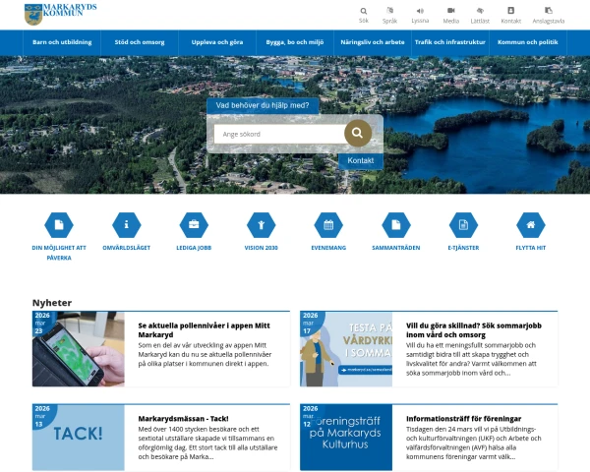Click the Vad behöver du hjälp med? label

pos(263,105)
